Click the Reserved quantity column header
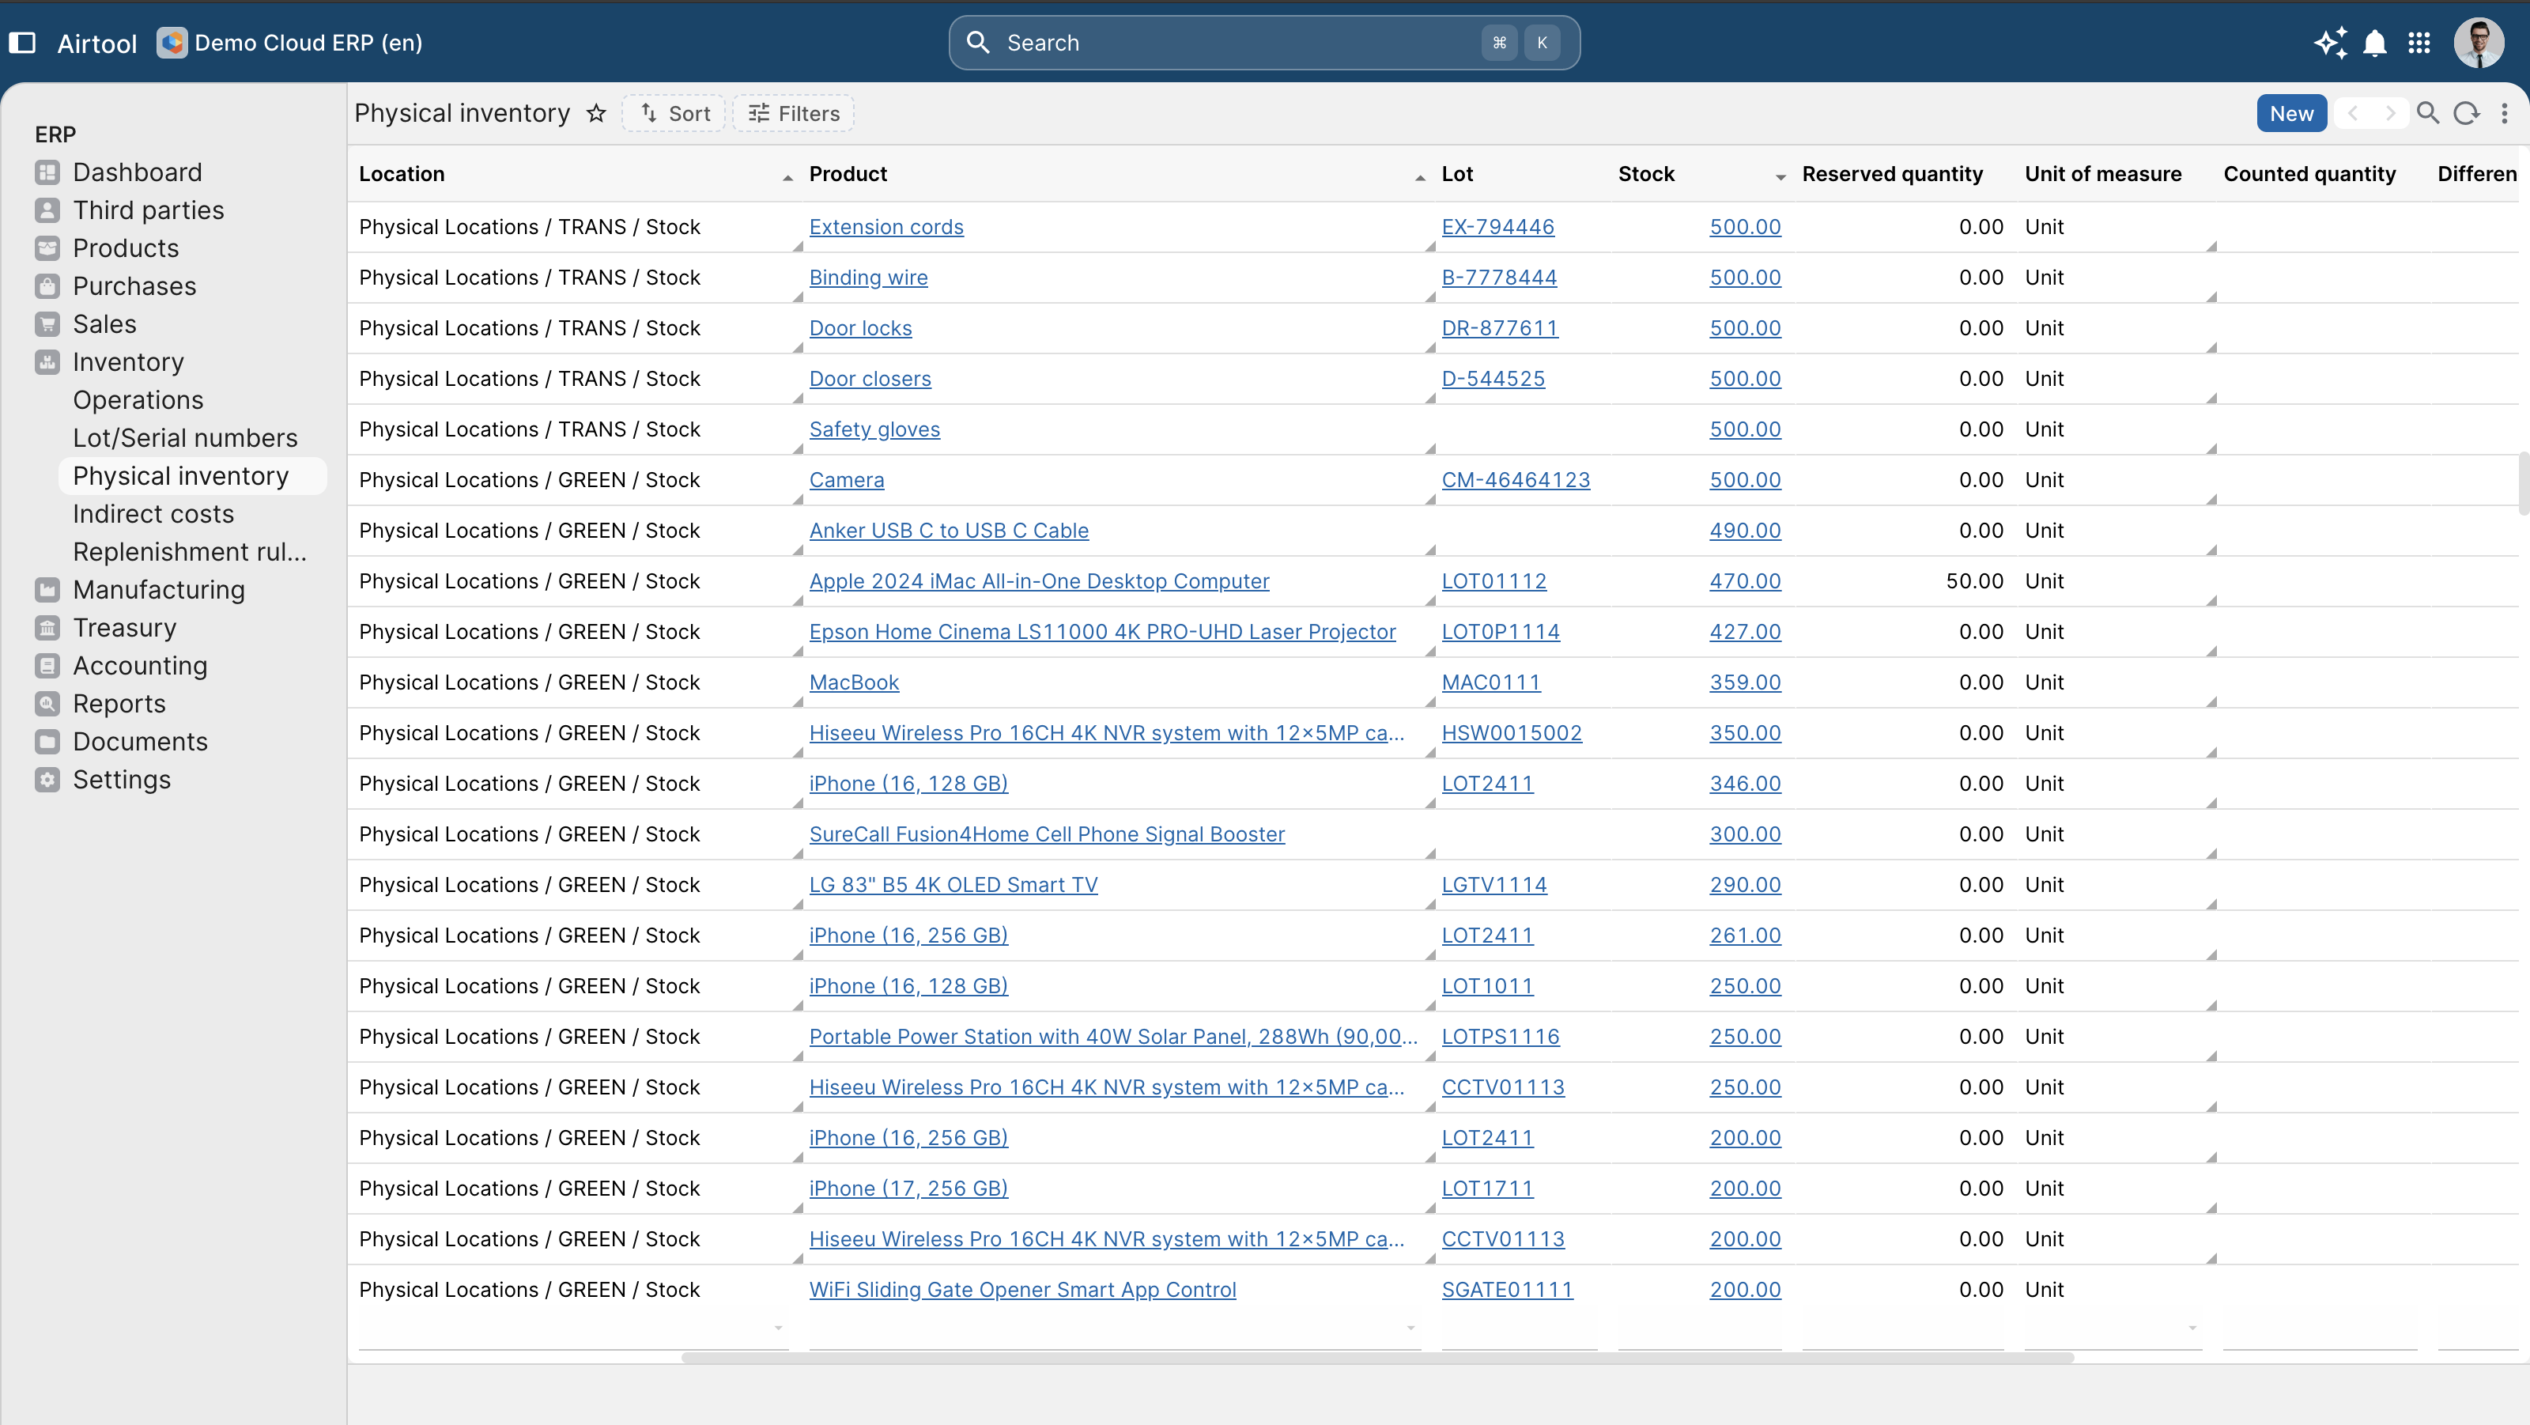 pos(1892,174)
